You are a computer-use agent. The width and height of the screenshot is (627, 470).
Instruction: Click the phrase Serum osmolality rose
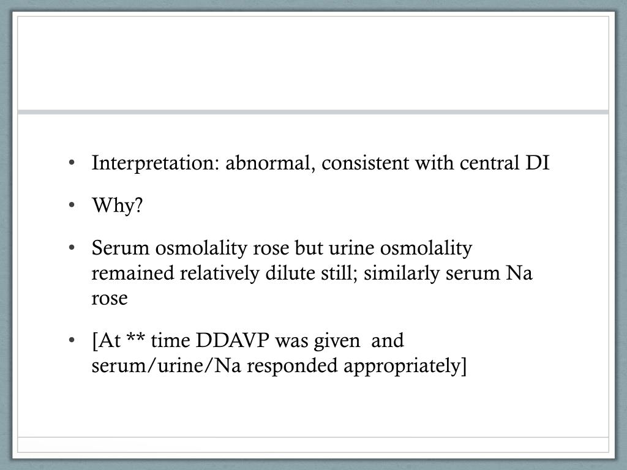tap(190, 248)
